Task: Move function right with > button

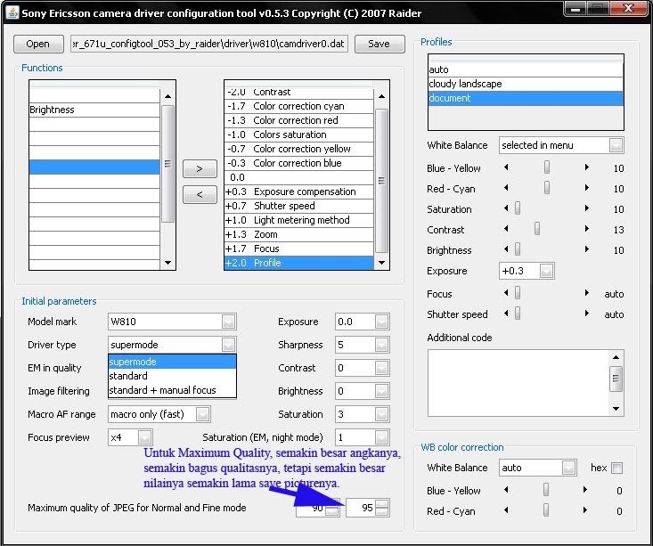Action: coord(200,168)
